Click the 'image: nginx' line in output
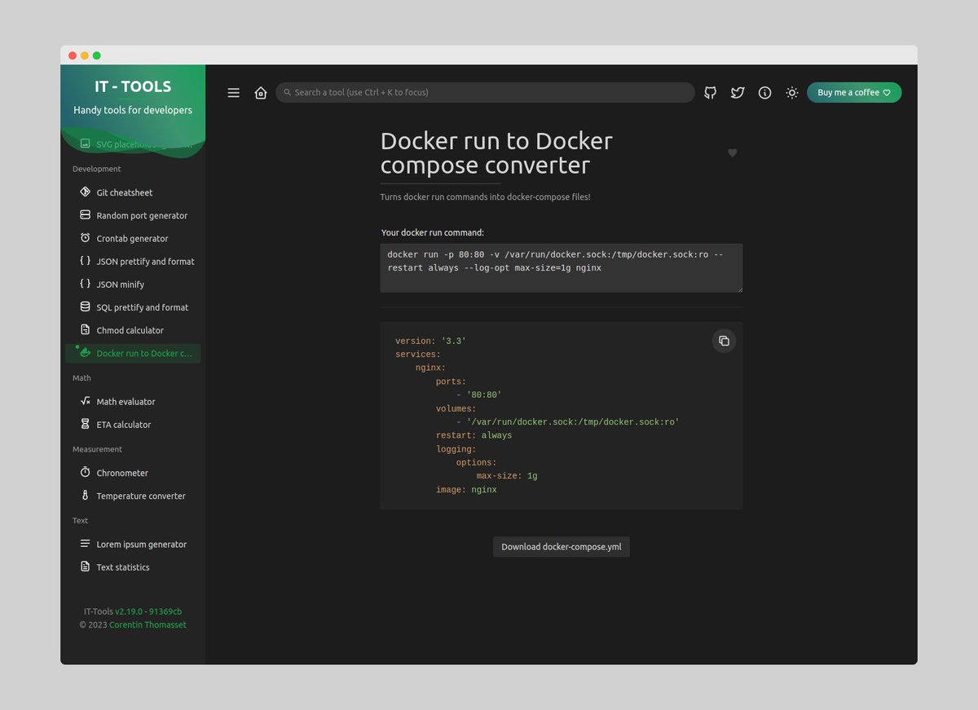 tap(466, 490)
